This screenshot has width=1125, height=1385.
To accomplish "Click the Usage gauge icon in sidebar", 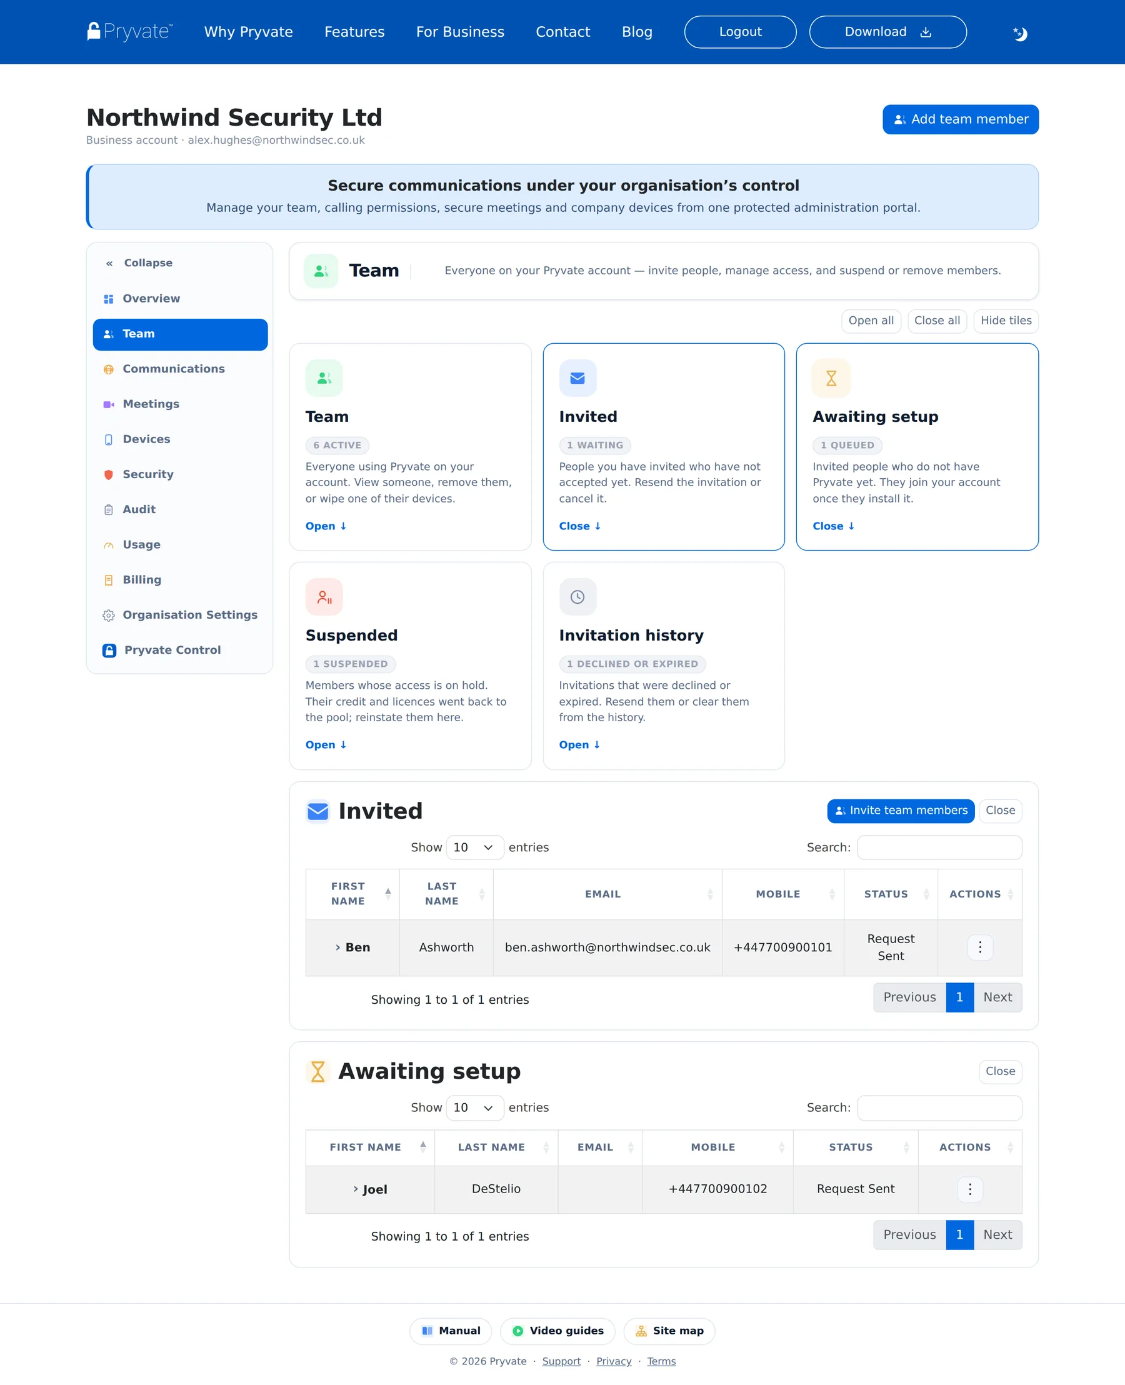I will 108,545.
